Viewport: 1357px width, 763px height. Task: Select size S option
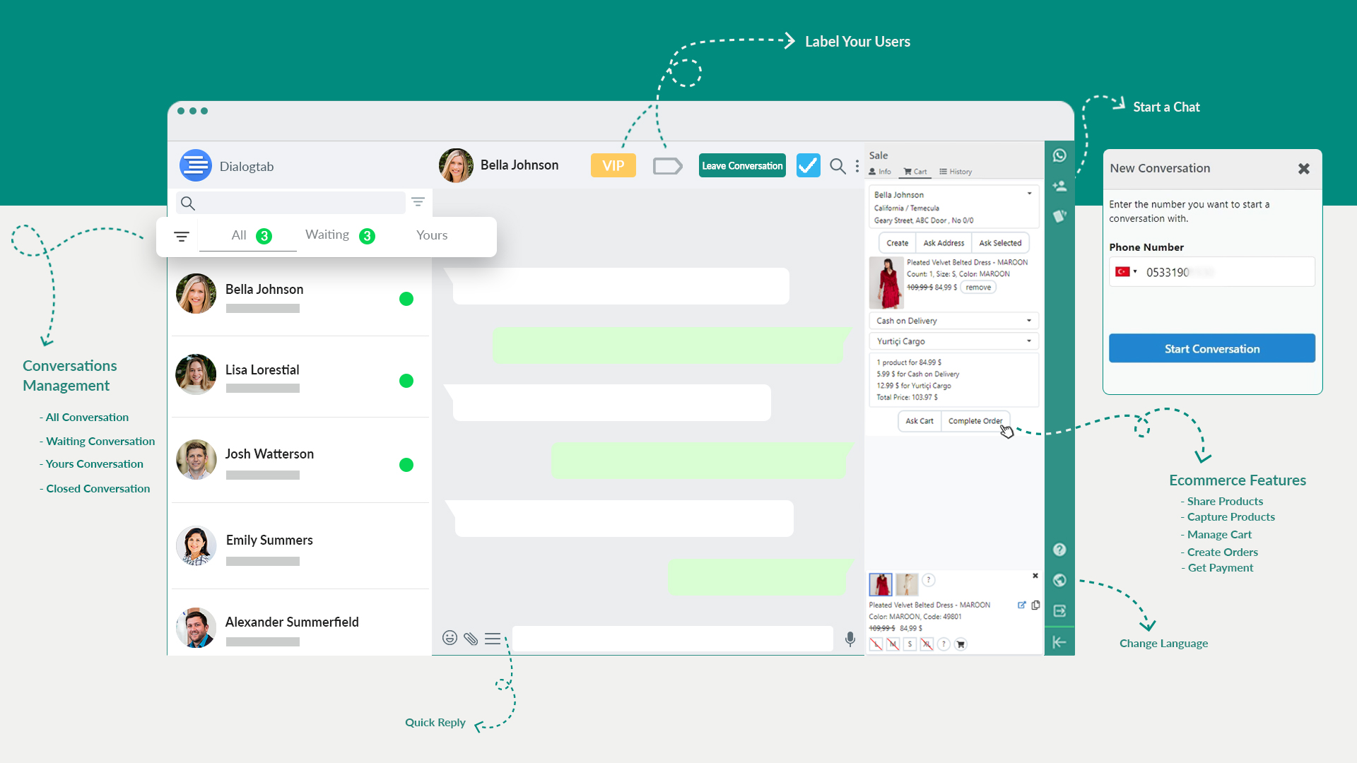coord(910,644)
